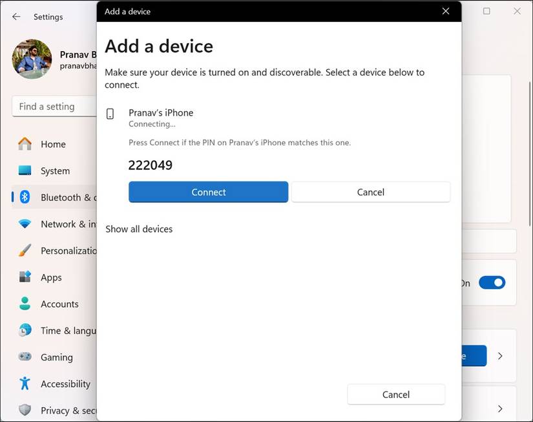Image resolution: width=533 pixels, height=422 pixels.
Task: Open Accounts settings page
Action: tap(54, 304)
